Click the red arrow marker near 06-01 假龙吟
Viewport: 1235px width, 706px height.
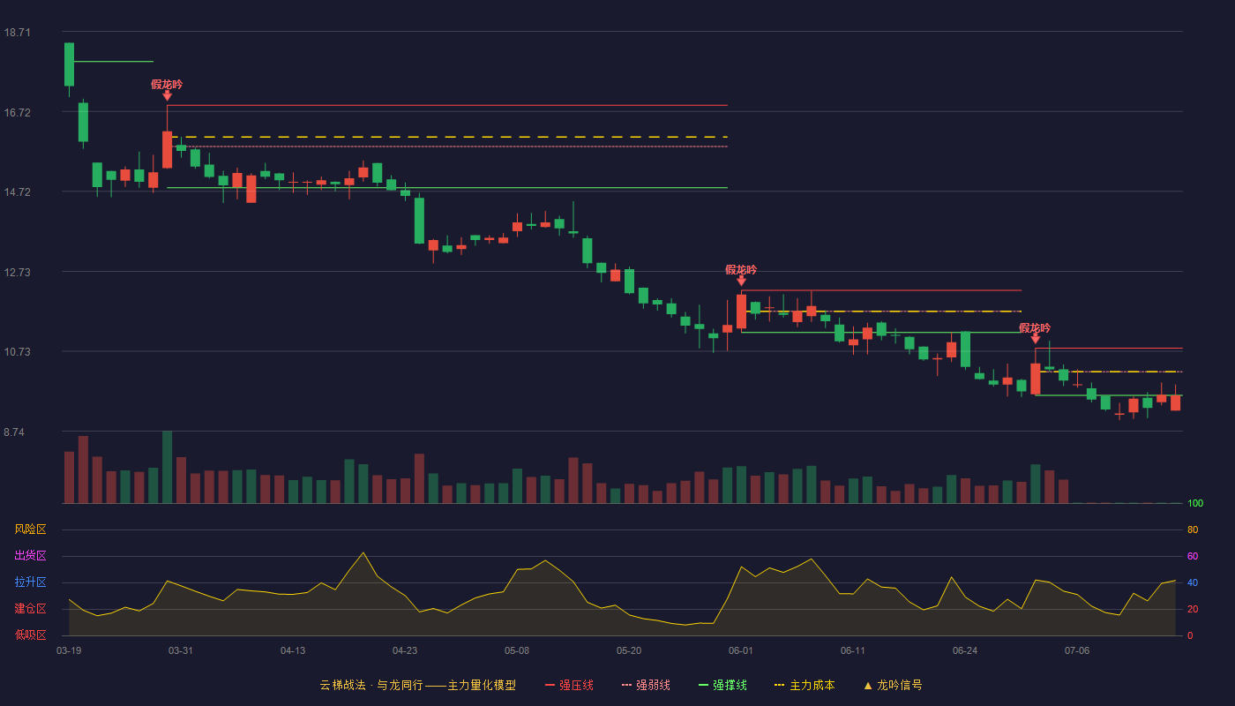coord(741,282)
